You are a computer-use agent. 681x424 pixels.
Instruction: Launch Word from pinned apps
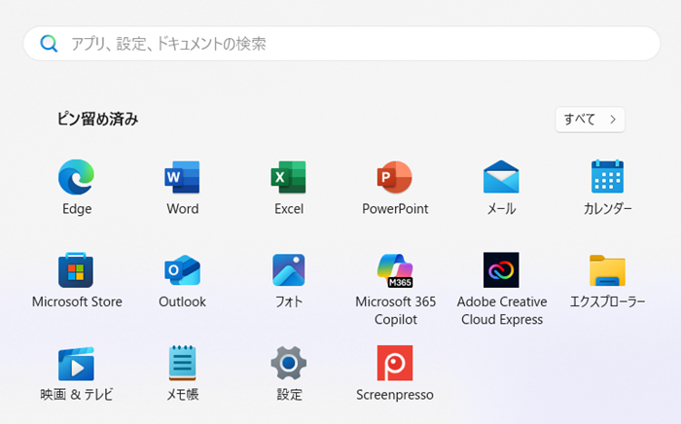182,178
